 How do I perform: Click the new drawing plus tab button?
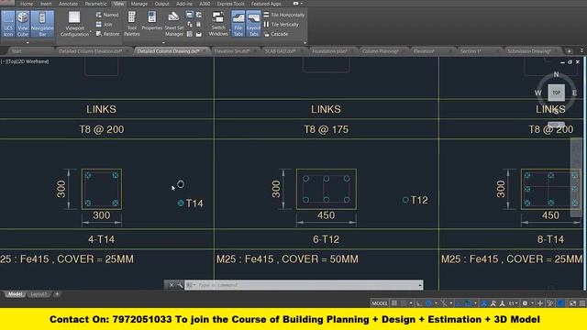click(x=569, y=51)
